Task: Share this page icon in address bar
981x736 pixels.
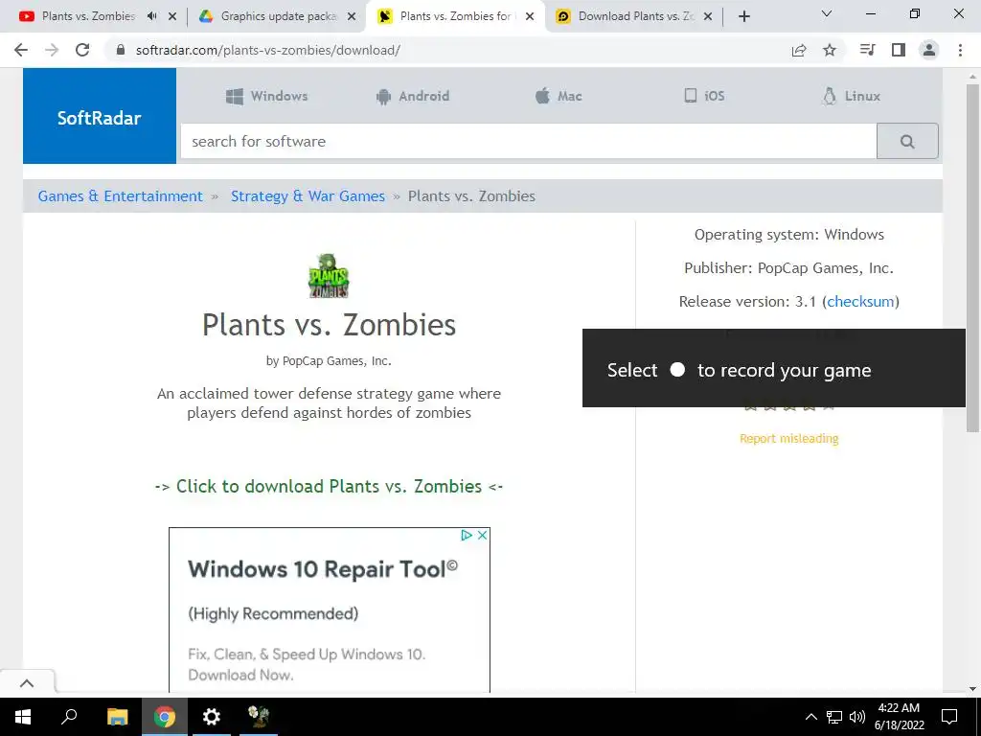Action: tap(799, 50)
